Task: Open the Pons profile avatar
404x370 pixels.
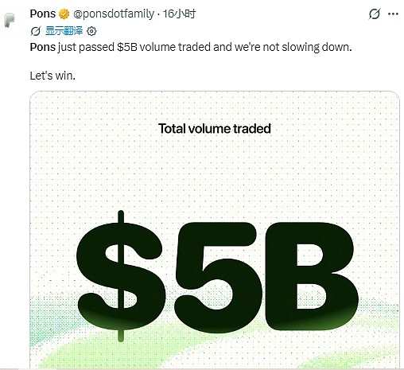Action: (x=10, y=21)
